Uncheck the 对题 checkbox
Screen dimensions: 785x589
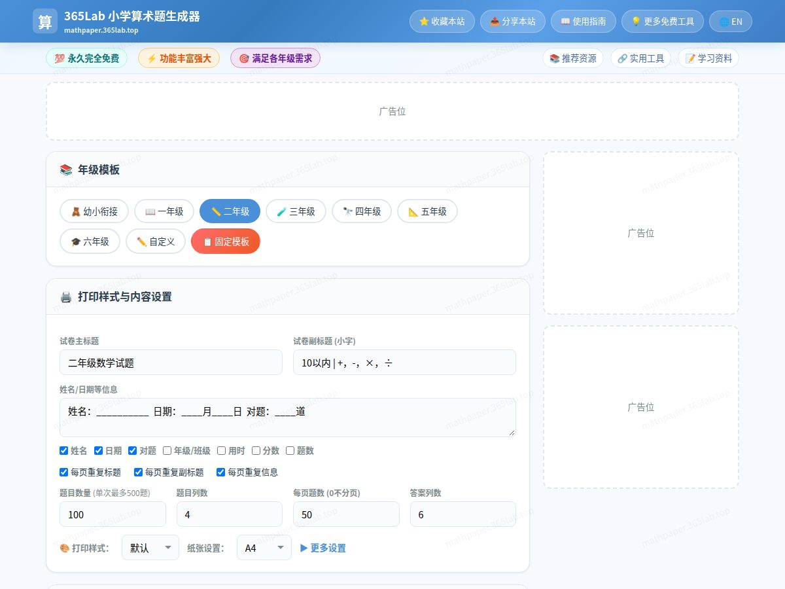[132, 450]
